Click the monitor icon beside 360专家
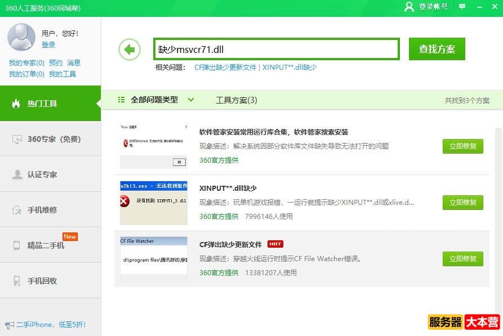The image size is (503, 336). [17, 139]
